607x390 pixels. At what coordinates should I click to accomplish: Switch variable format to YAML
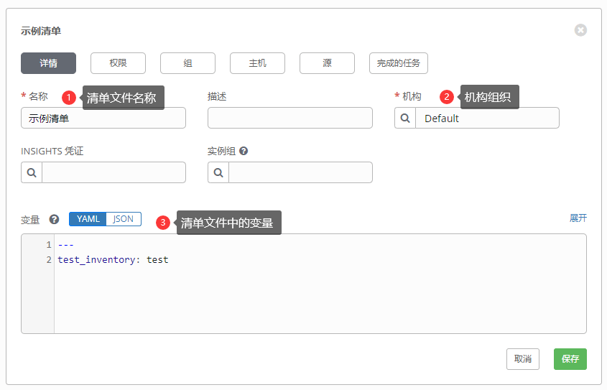point(88,219)
